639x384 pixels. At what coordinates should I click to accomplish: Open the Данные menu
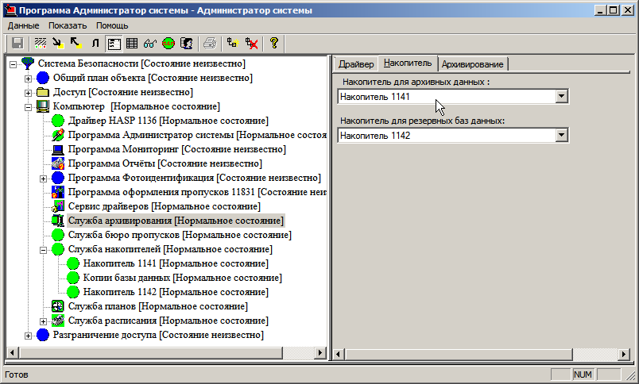(x=23, y=25)
